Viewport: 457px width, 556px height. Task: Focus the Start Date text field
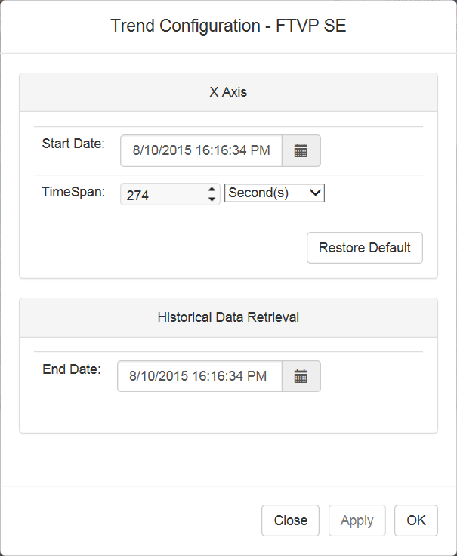coord(201,150)
